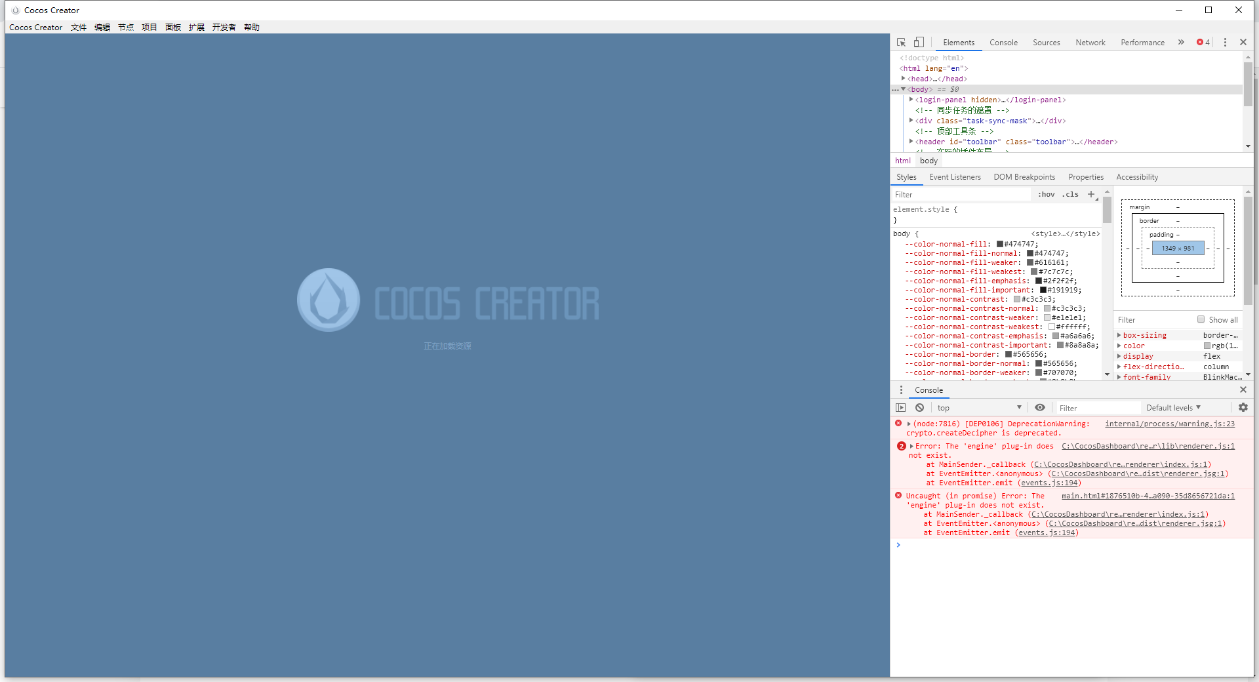Switch to the Performance tab
Image resolution: width=1259 pixels, height=682 pixels.
click(1143, 43)
